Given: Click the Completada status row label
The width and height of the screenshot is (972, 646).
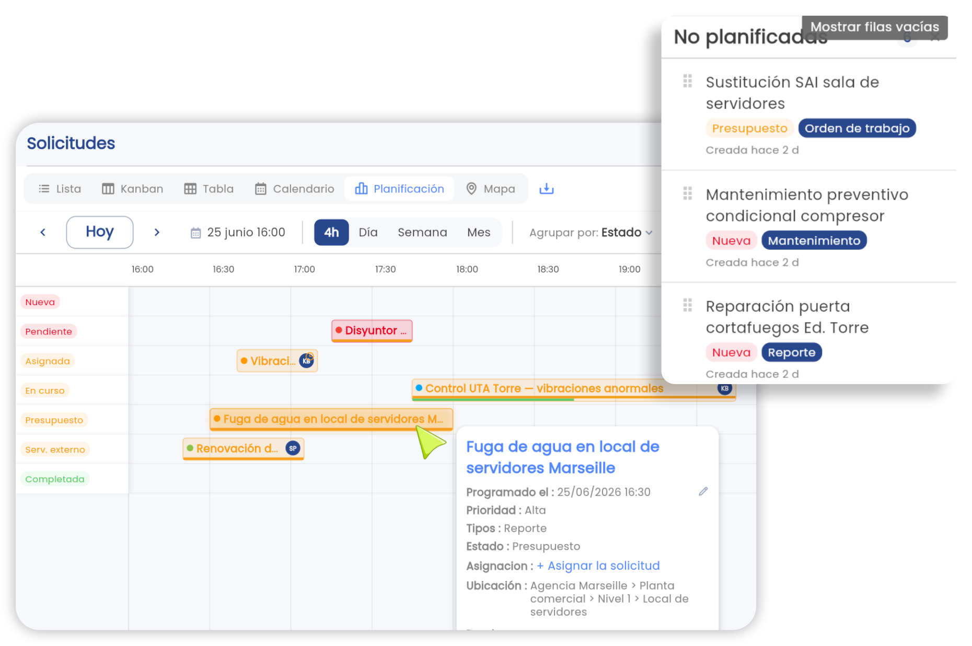Looking at the screenshot, I should 55,479.
